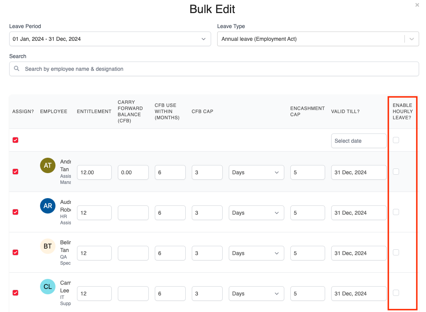Change valid till date for CL row
426x312 pixels.
coord(359,294)
